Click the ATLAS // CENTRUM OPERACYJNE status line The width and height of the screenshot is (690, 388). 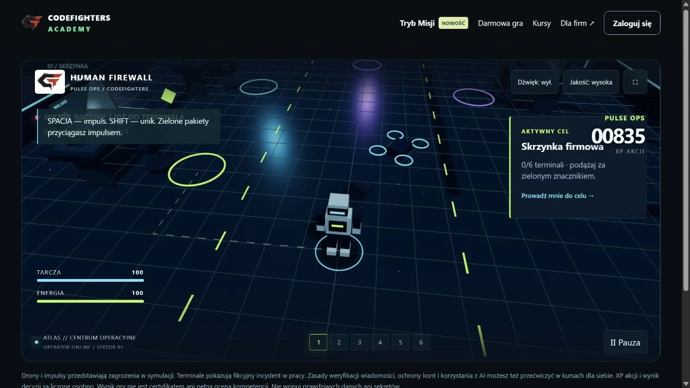coord(89,338)
